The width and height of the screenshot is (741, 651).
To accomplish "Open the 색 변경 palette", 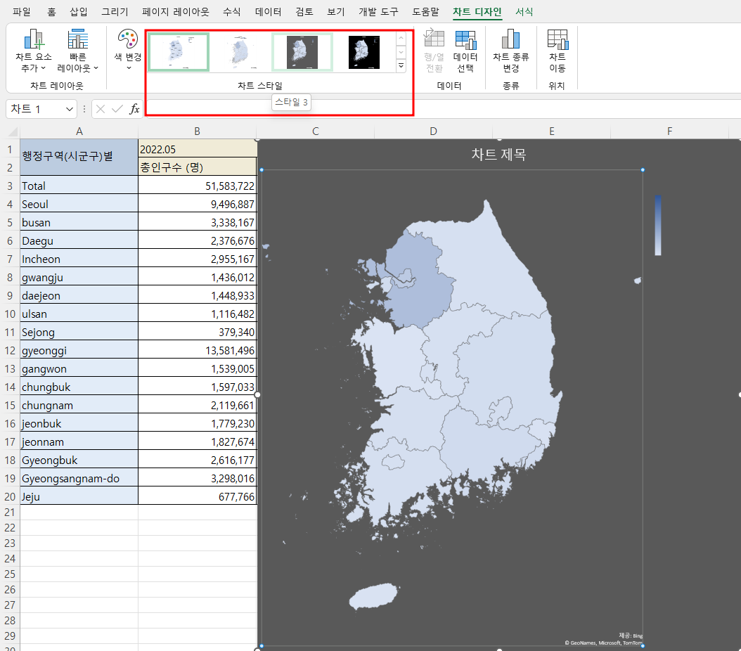I will click(x=127, y=51).
